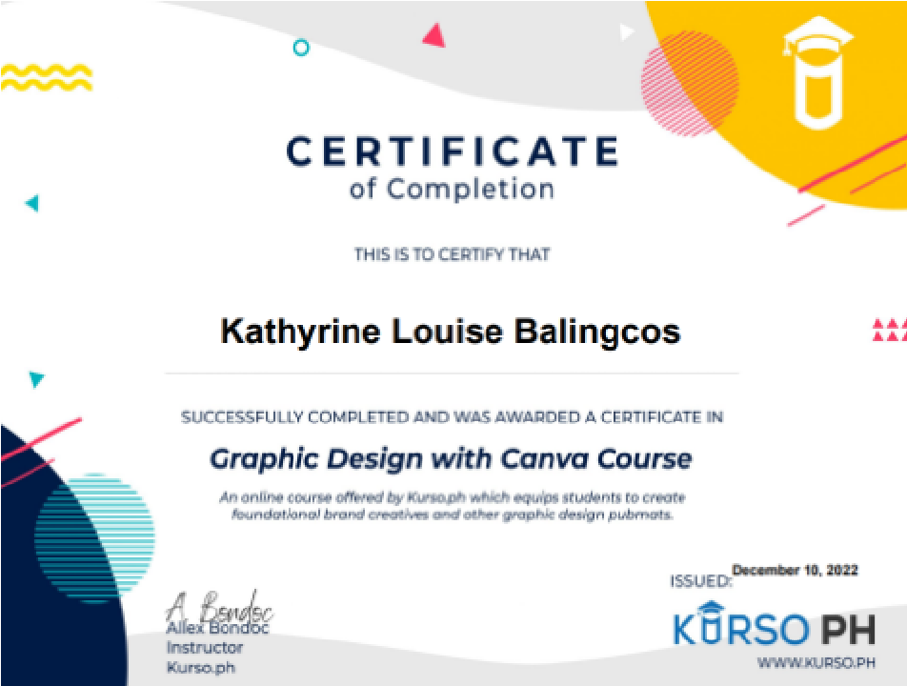Click the name Allex Bondoc
The width and height of the screenshot is (907, 686).
(x=217, y=628)
